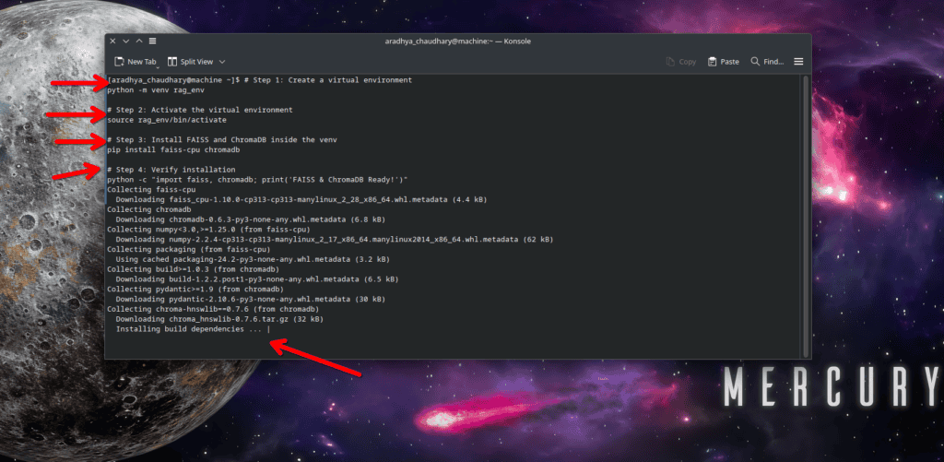Viewport: 944px width, 462px height.
Task: Click the 'Collecting packaging (from faiss-cpu)' line
Action: coord(188,249)
